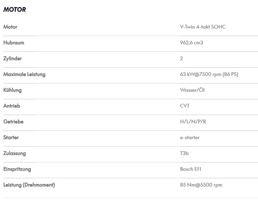Click the 85 Nm@5500 rpm torque value
The height and width of the screenshot is (202, 258).
click(201, 185)
